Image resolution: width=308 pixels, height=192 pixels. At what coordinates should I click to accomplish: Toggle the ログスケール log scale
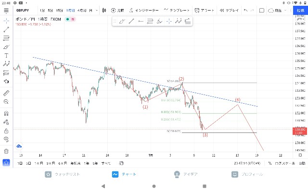pos(284,163)
